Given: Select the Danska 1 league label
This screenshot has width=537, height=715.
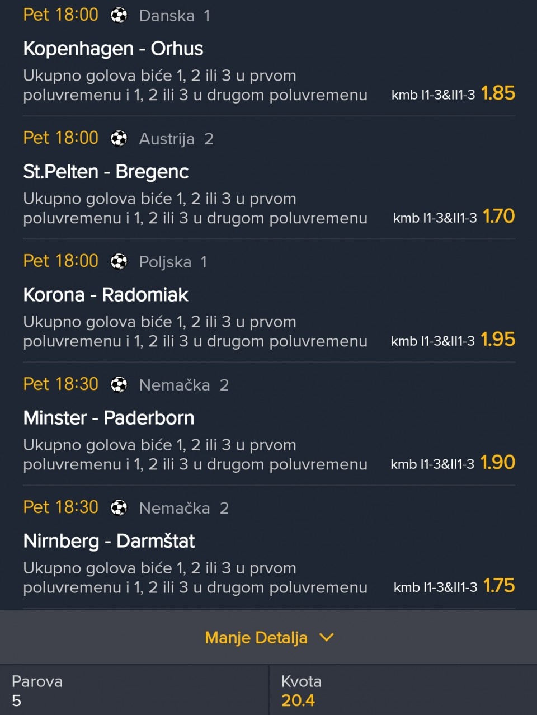Looking at the screenshot, I should (175, 16).
